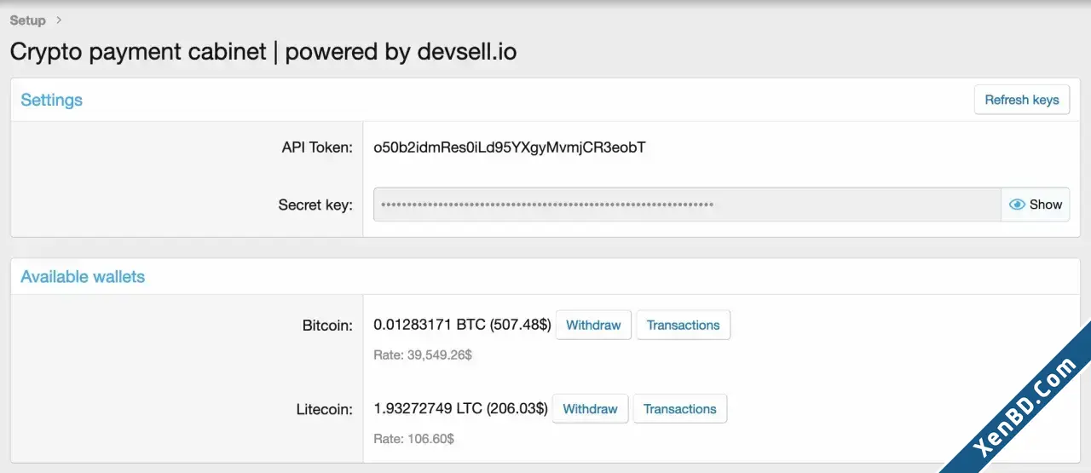Screen dimensions: 1091x473
Task: Click the Litecoin balance amount text
Action: pyautogui.click(x=461, y=409)
